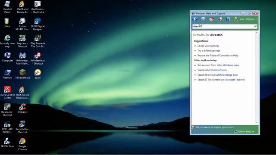
Task: Select the Steam.exe Shortcut icon
Action: pyautogui.click(x=7, y=110)
